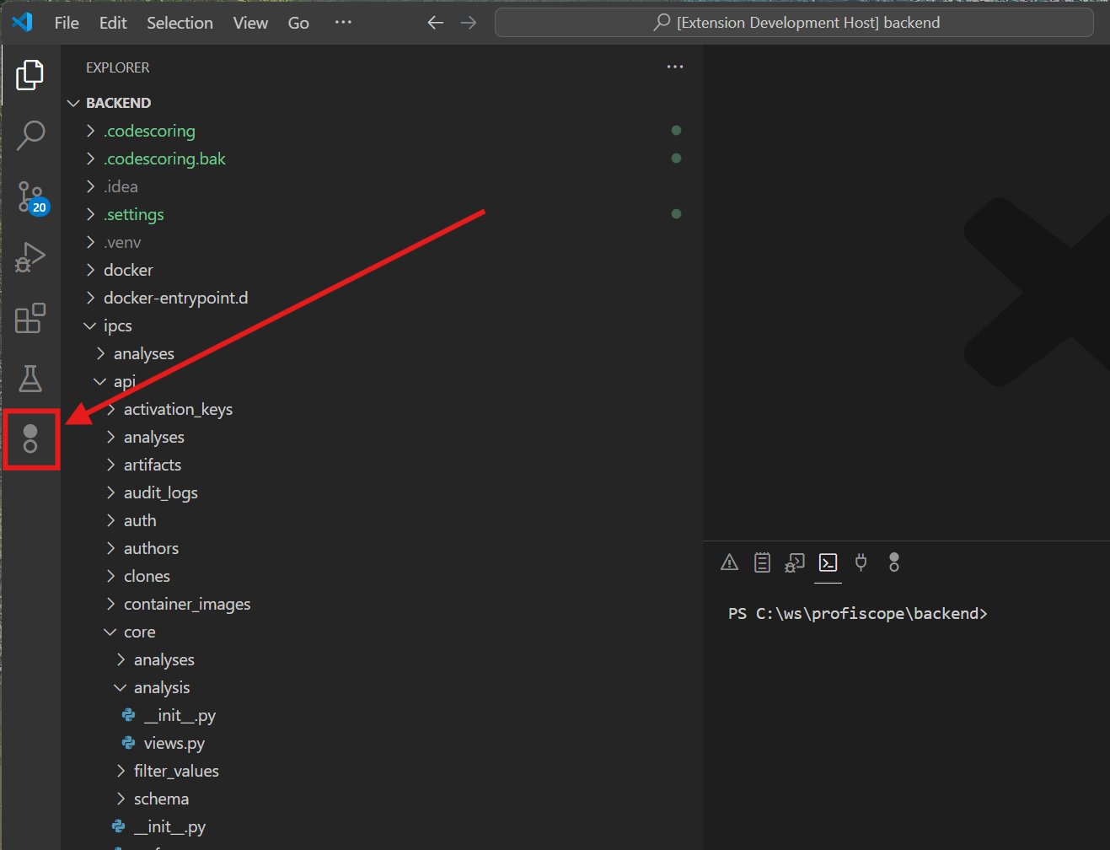Click the EXPLORER panel title
The height and width of the screenshot is (850, 1110).
[x=118, y=67]
